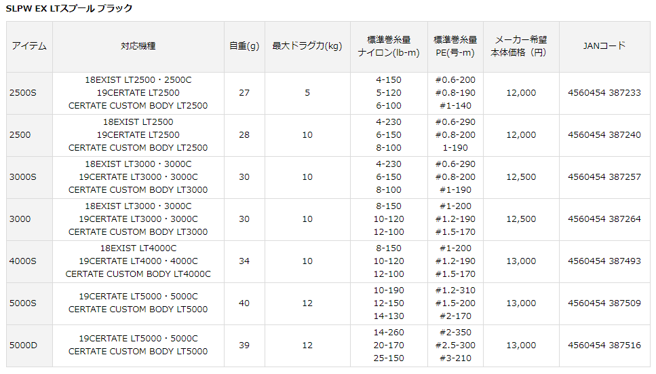Click JAN code 4560454 387240
656x374 pixels.
(x=604, y=135)
